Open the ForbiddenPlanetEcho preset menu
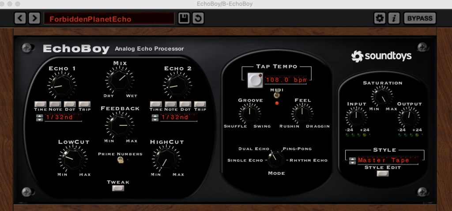This screenshot has width=452, height=211. click(x=109, y=19)
